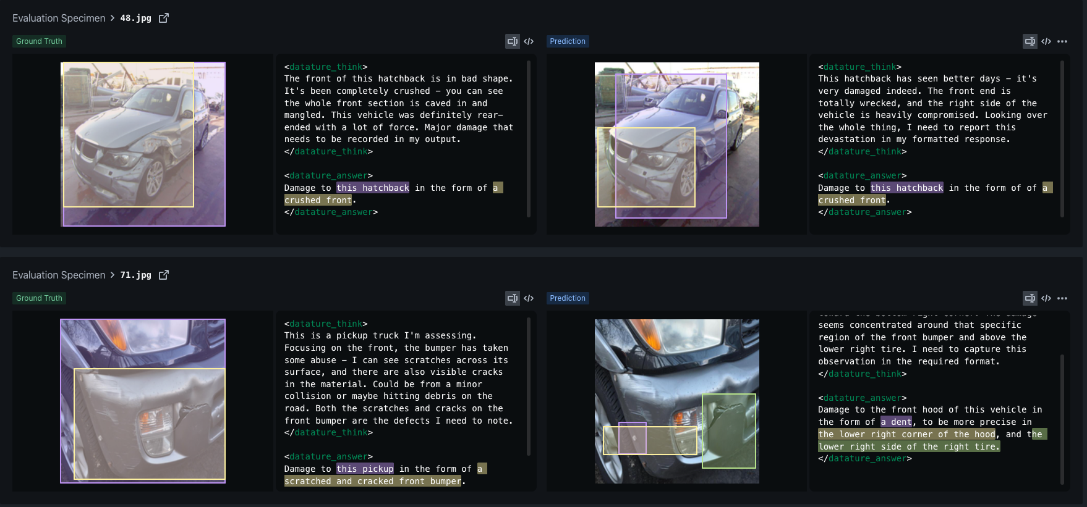Toggle annotation overlay icon in 48.jpg Prediction panel

coord(1030,41)
